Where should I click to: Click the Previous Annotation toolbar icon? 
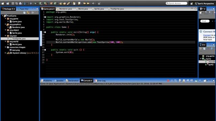point(79,3)
